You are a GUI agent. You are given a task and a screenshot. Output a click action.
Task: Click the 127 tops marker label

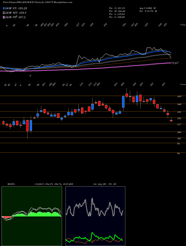click(x=78, y=25)
